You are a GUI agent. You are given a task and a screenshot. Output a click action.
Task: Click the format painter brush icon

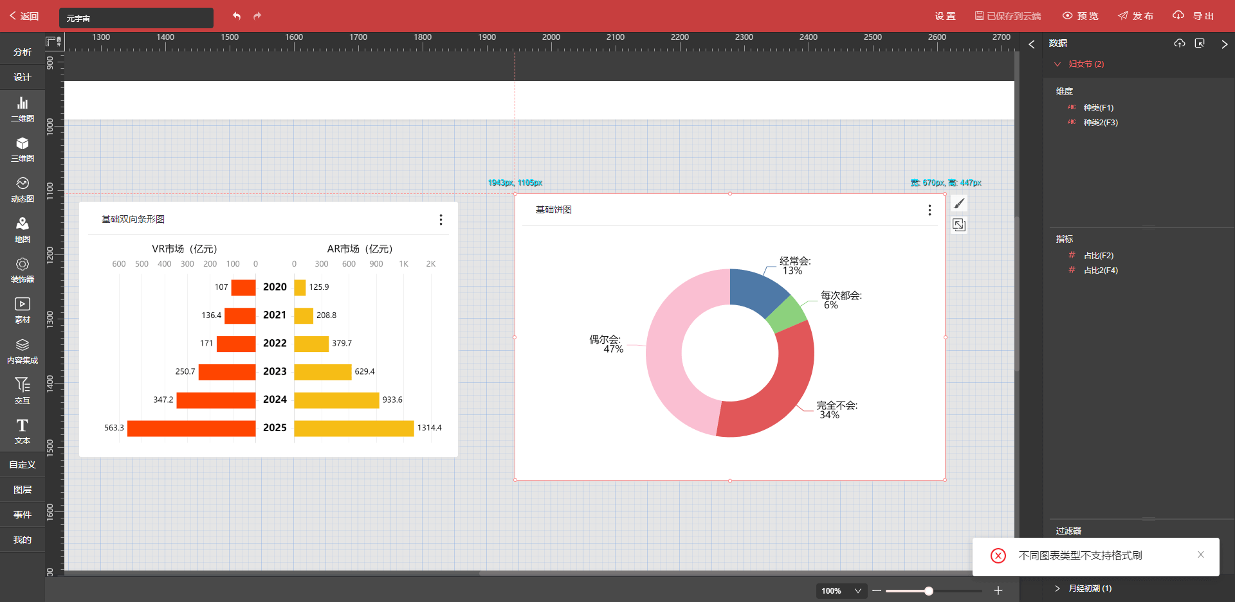pos(959,204)
